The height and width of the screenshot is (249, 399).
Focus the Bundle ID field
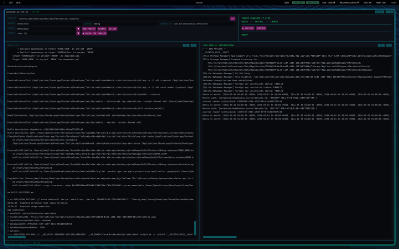(x=204, y=23)
